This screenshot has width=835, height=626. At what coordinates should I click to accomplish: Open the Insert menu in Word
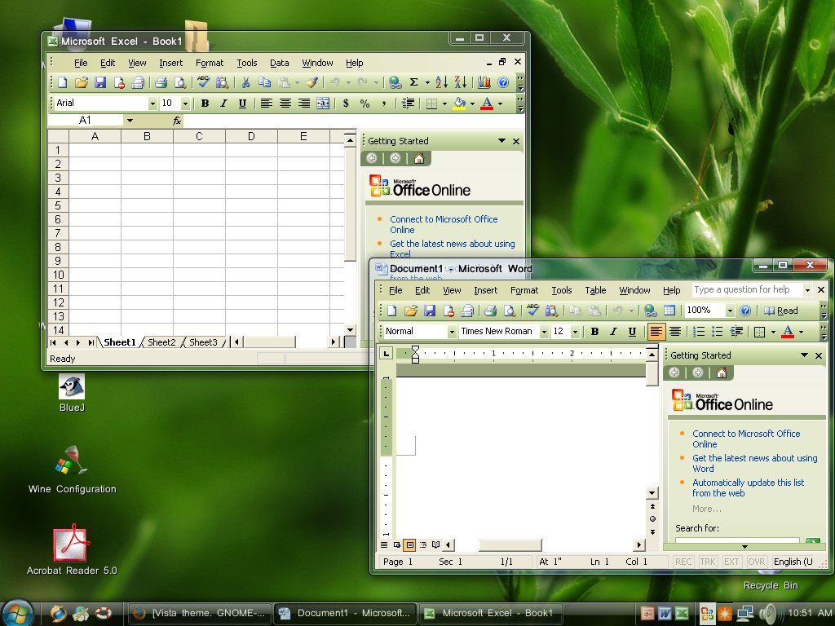pyautogui.click(x=486, y=290)
